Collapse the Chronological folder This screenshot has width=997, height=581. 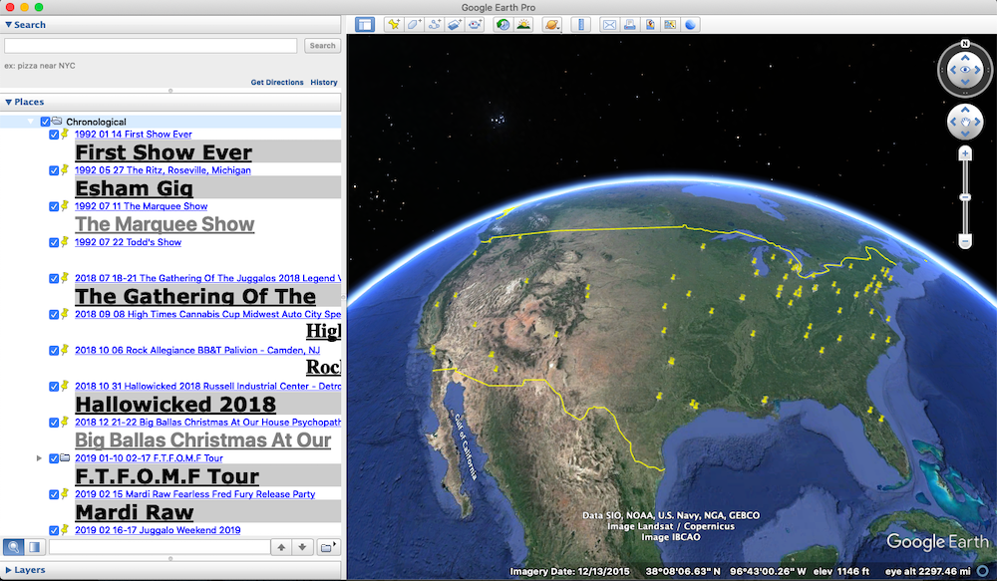31,122
